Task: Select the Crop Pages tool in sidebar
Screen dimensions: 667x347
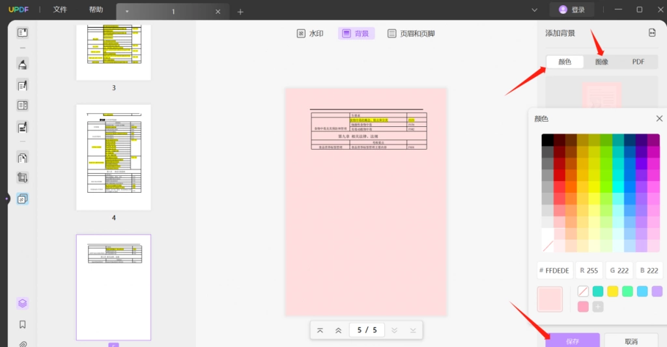Action: [23, 178]
